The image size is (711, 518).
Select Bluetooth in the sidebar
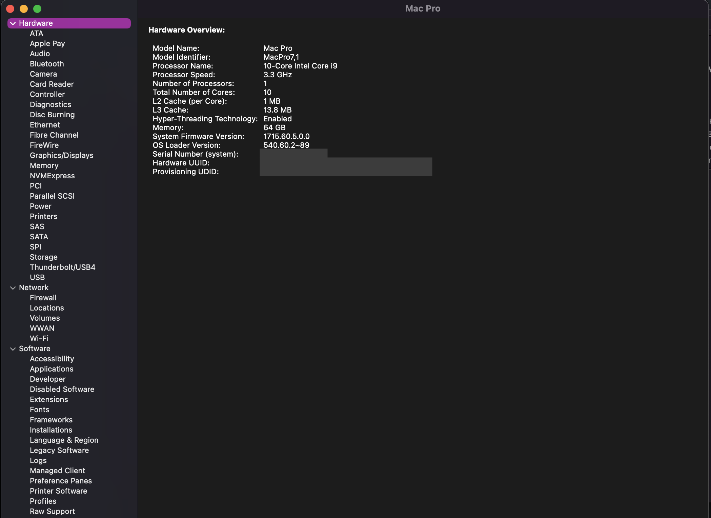(47, 64)
